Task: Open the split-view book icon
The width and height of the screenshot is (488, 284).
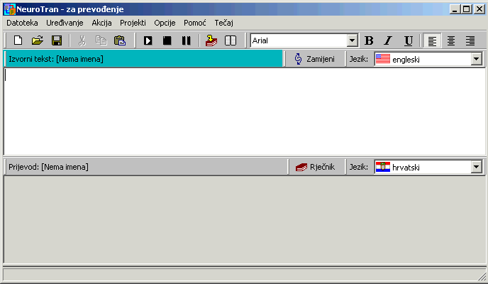Action: (x=231, y=40)
